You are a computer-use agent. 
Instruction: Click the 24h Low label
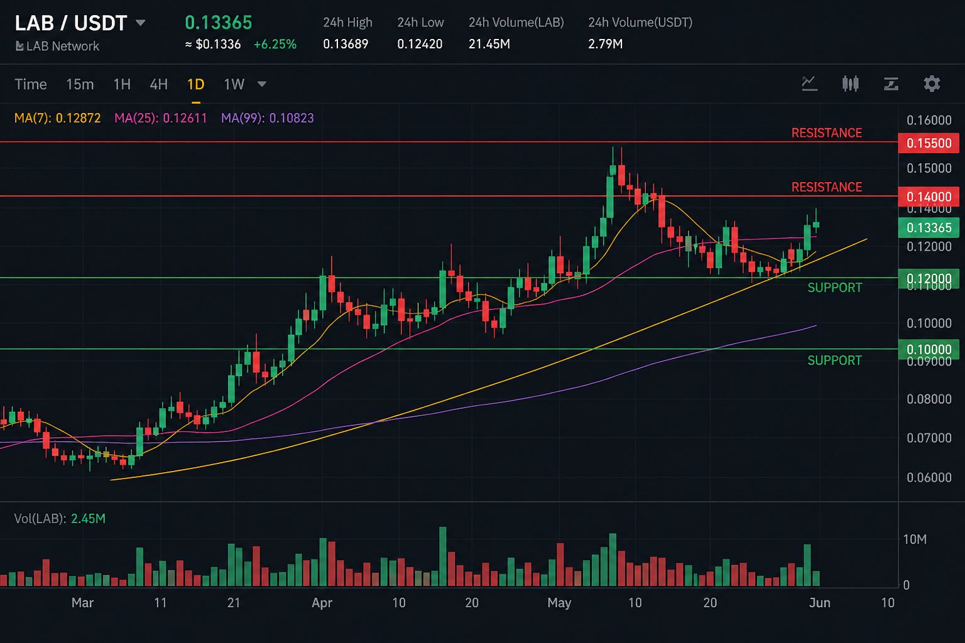(420, 23)
